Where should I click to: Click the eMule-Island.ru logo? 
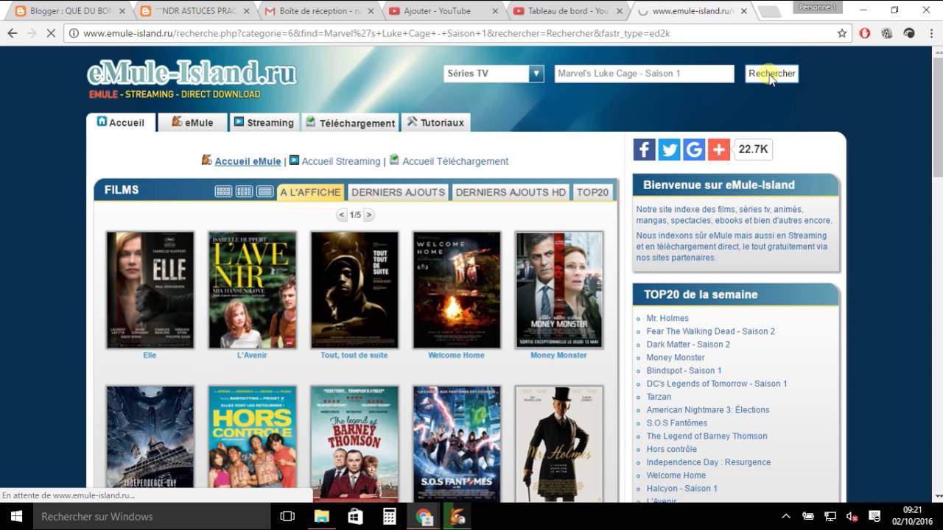[x=192, y=79]
